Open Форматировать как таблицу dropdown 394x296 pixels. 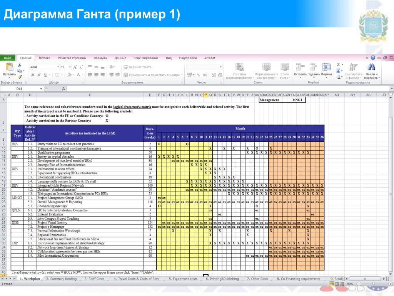click(266, 71)
